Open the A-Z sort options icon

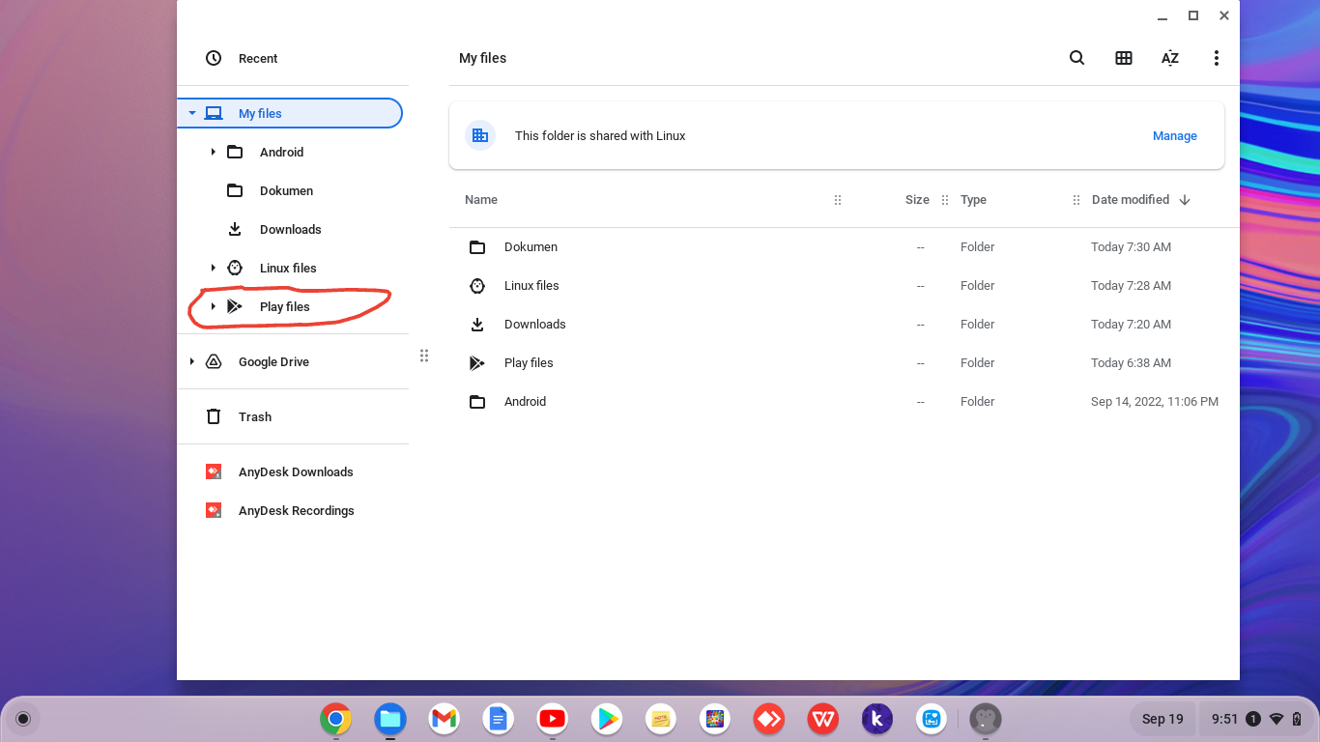click(x=1170, y=58)
